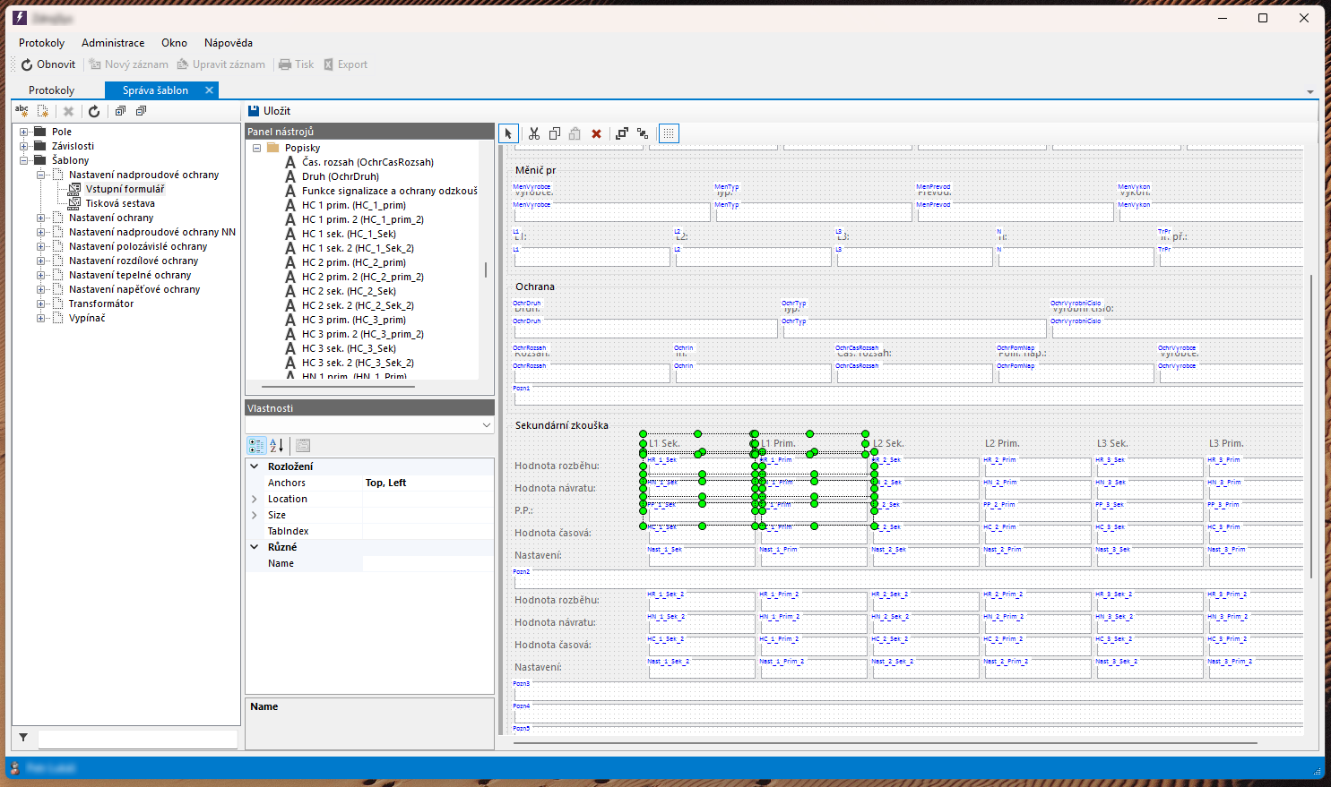Image resolution: width=1331 pixels, height=787 pixels.
Task: Click the send-to-back icon in designer toolbar
Action: [x=643, y=133]
